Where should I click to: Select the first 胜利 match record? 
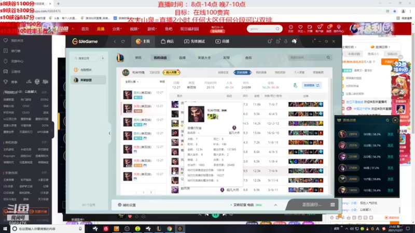(144, 95)
